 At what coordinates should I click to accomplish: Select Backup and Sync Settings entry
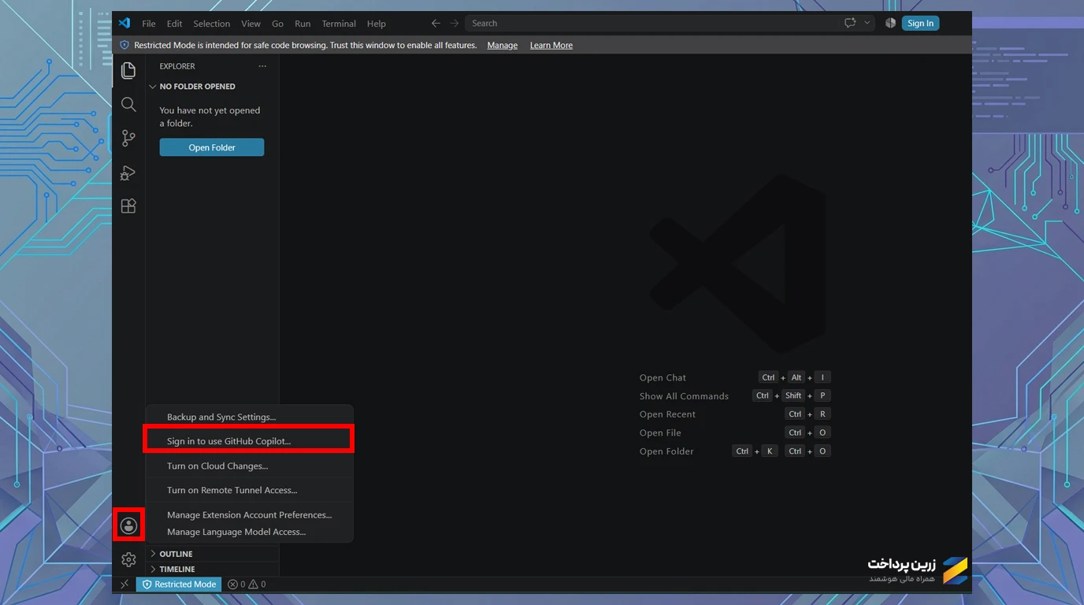(x=249, y=417)
